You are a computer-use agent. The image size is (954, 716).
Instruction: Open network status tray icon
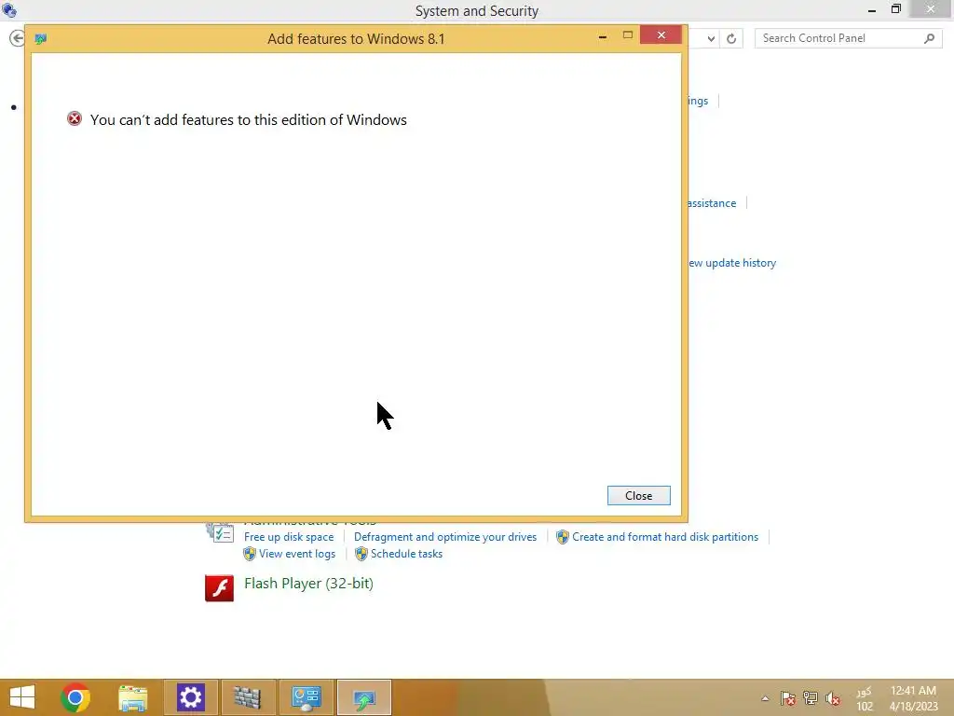pos(810,697)
